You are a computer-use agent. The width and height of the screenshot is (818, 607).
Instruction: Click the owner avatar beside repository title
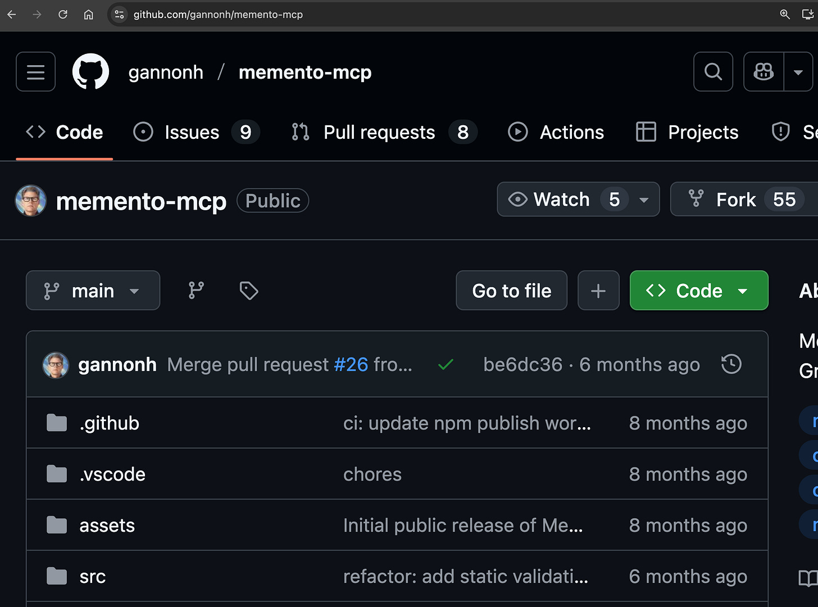(30, 201)
